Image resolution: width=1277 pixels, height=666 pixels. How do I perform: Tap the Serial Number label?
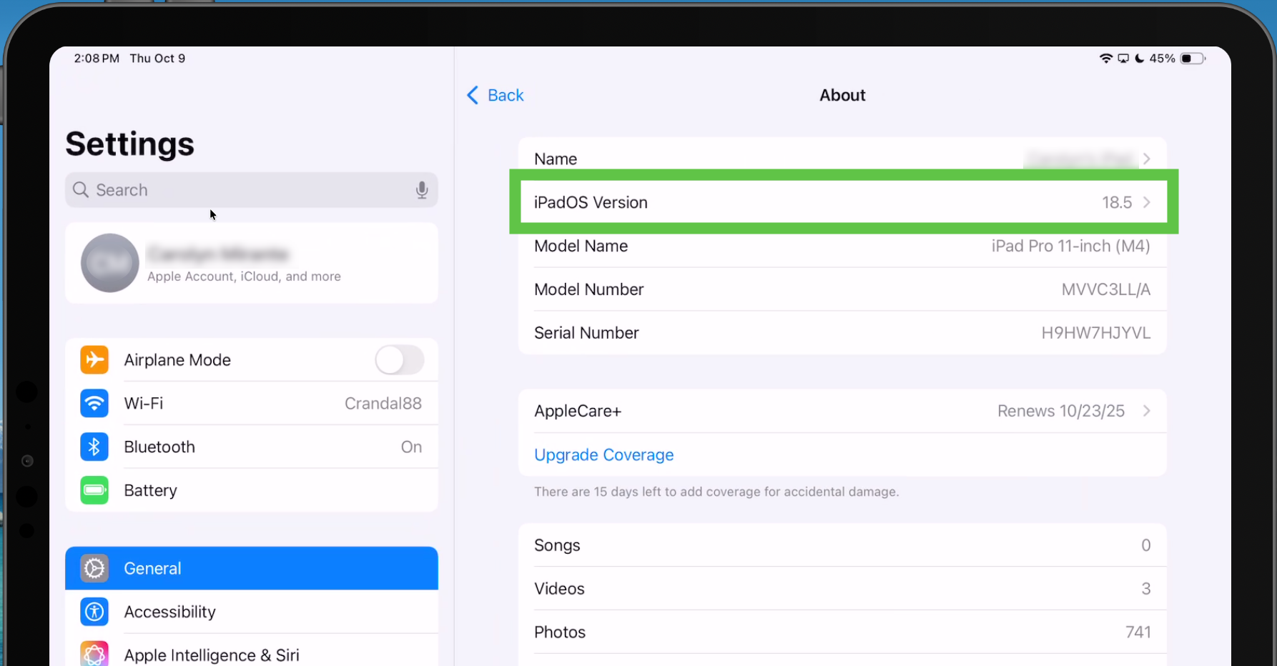[x=586, y=333]
